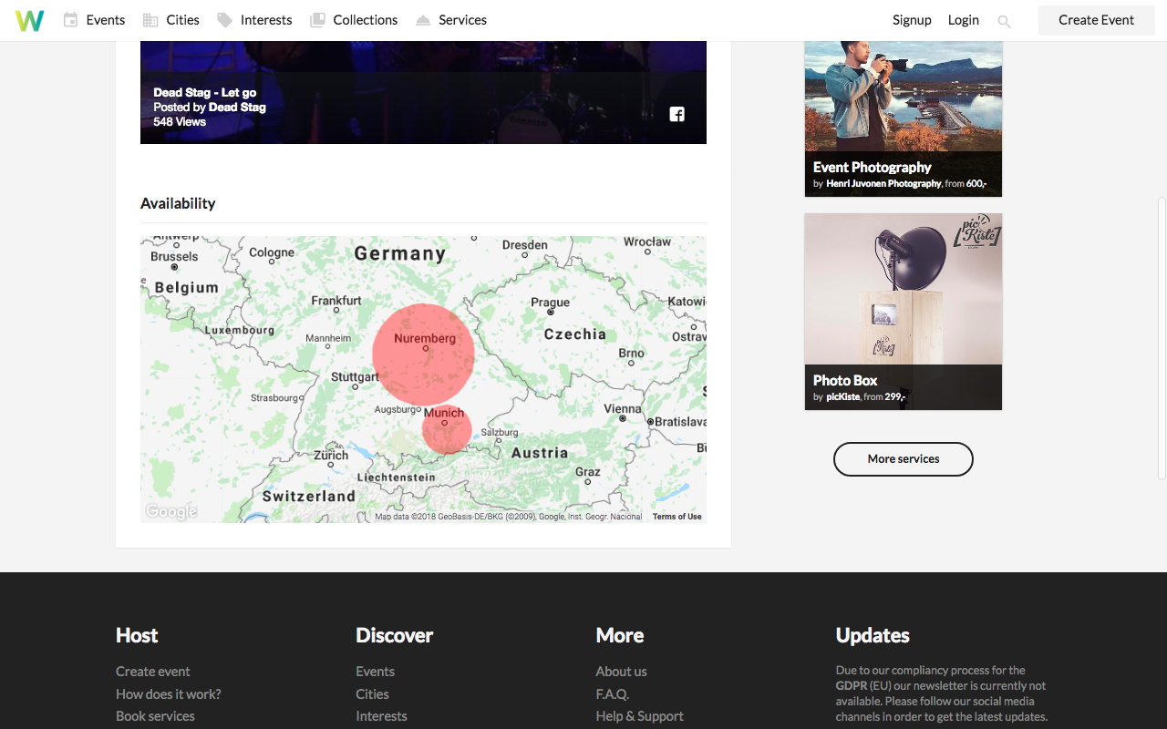Click the 548 Views text
The image size is (1167, 729).
click(x=180, y=122)
